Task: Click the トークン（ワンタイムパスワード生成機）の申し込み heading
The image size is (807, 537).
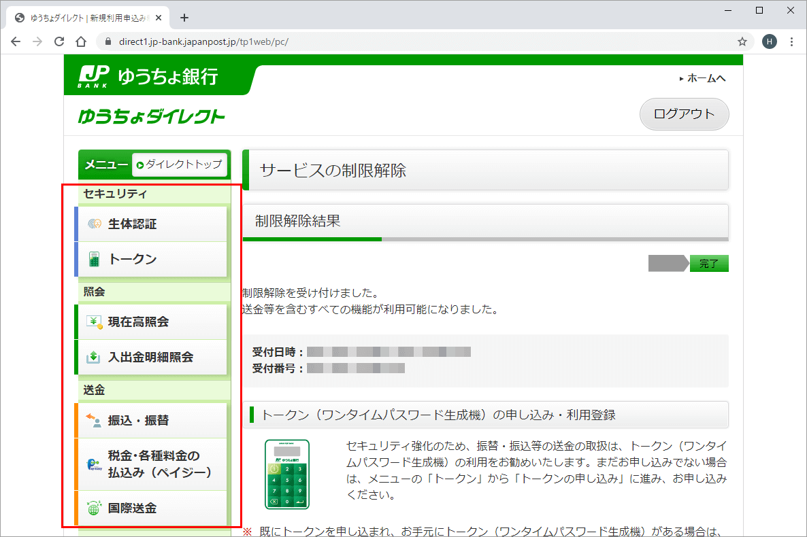Action: pyautogui.click(x=438, y=415)
